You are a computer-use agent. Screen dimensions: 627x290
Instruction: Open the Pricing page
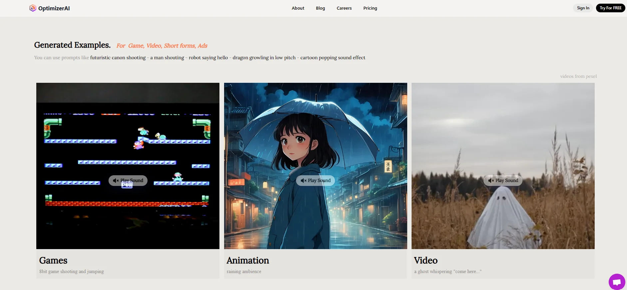click(x=370, y=8)
